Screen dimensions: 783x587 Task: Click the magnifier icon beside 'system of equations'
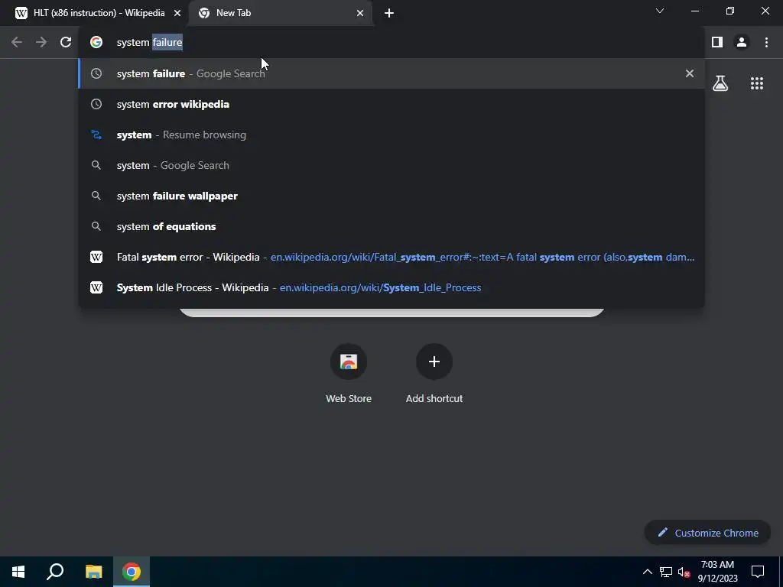pos(96,226)
